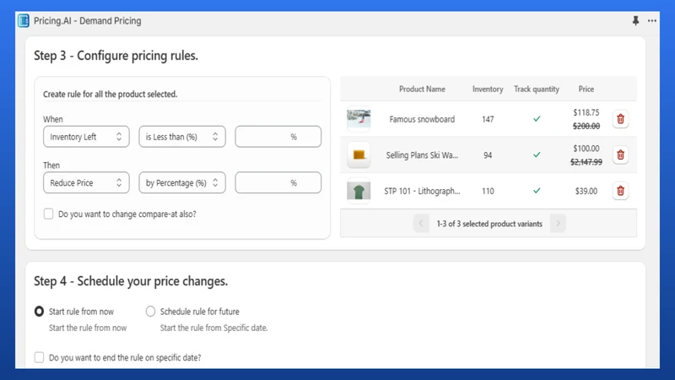Click Create rule for all the product selected
The height and width of the screenshot is (380, 675).
tap(111, 94)
